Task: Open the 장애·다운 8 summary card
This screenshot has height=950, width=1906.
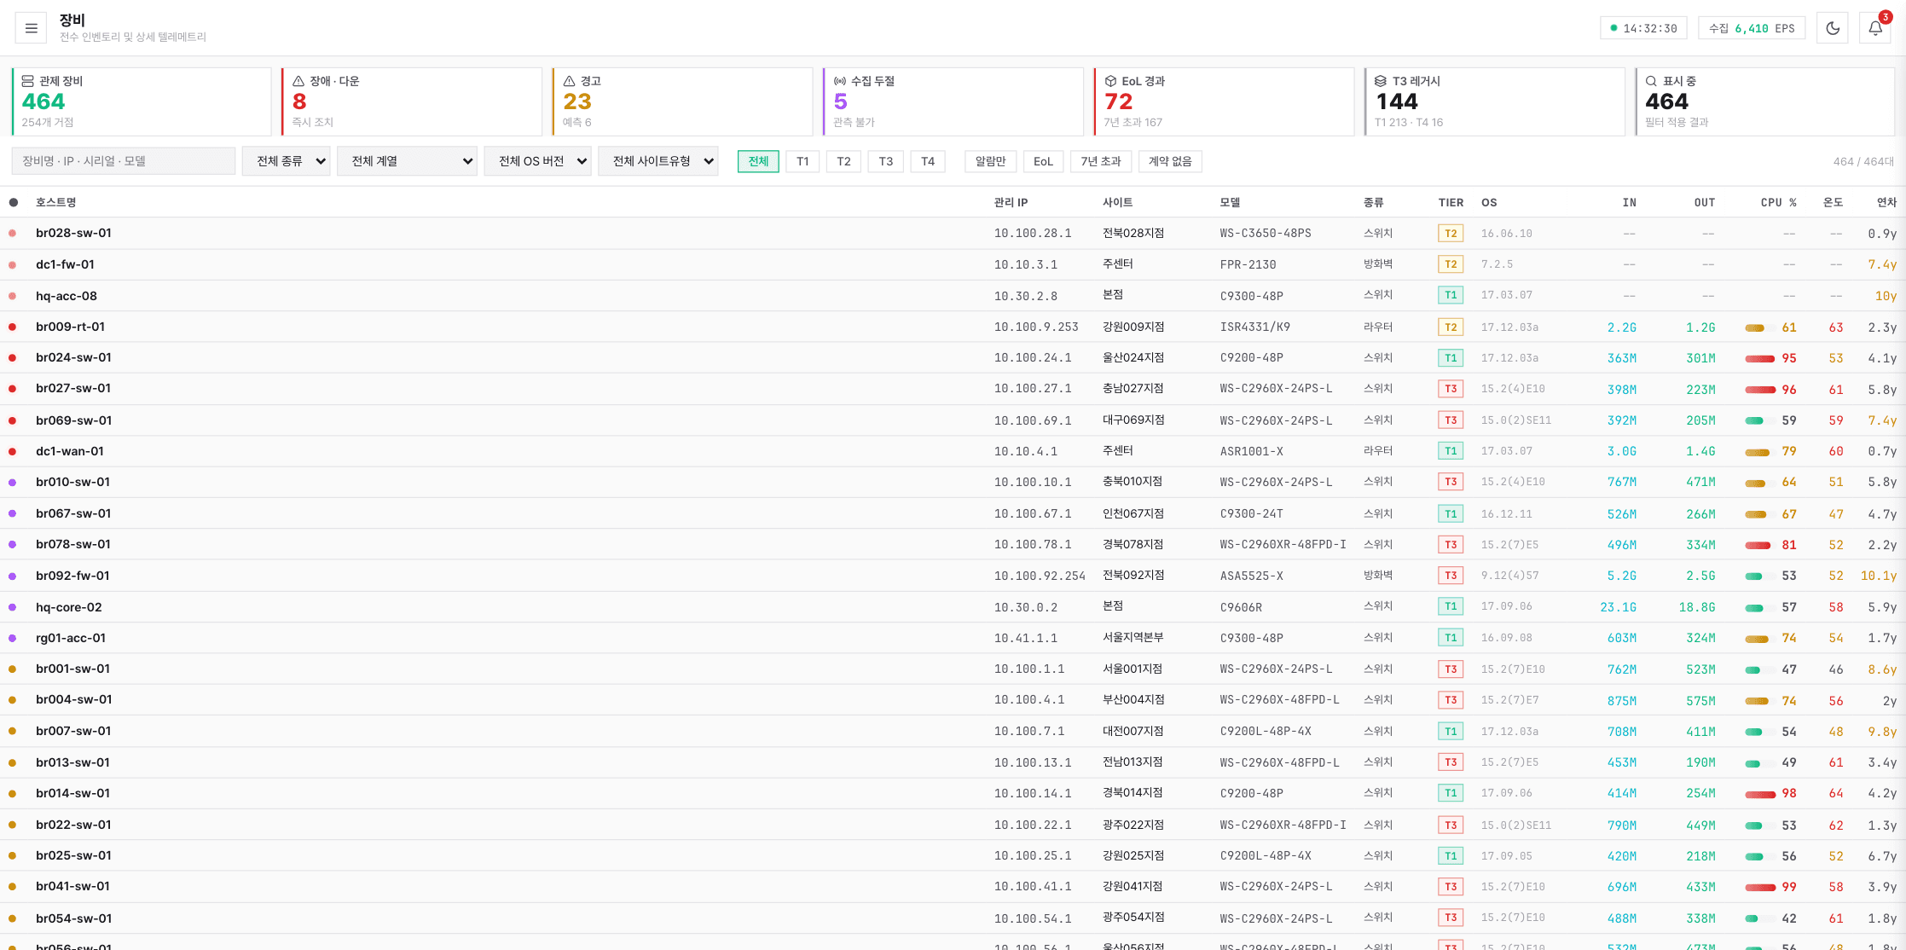Action: coord(412,101)
